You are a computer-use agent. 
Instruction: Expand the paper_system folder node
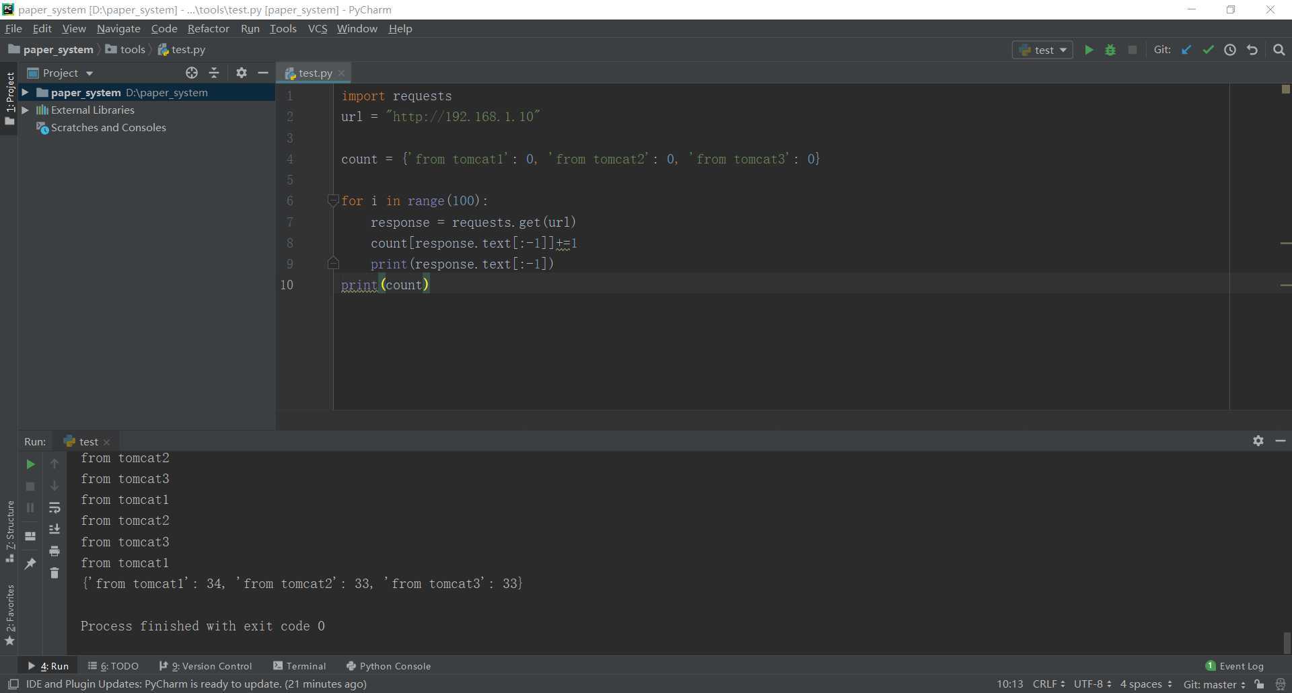[x=25, y=92]
